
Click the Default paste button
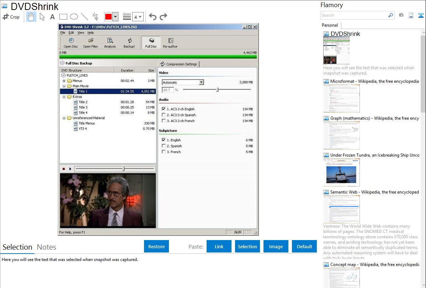click(x=304, y=246)
